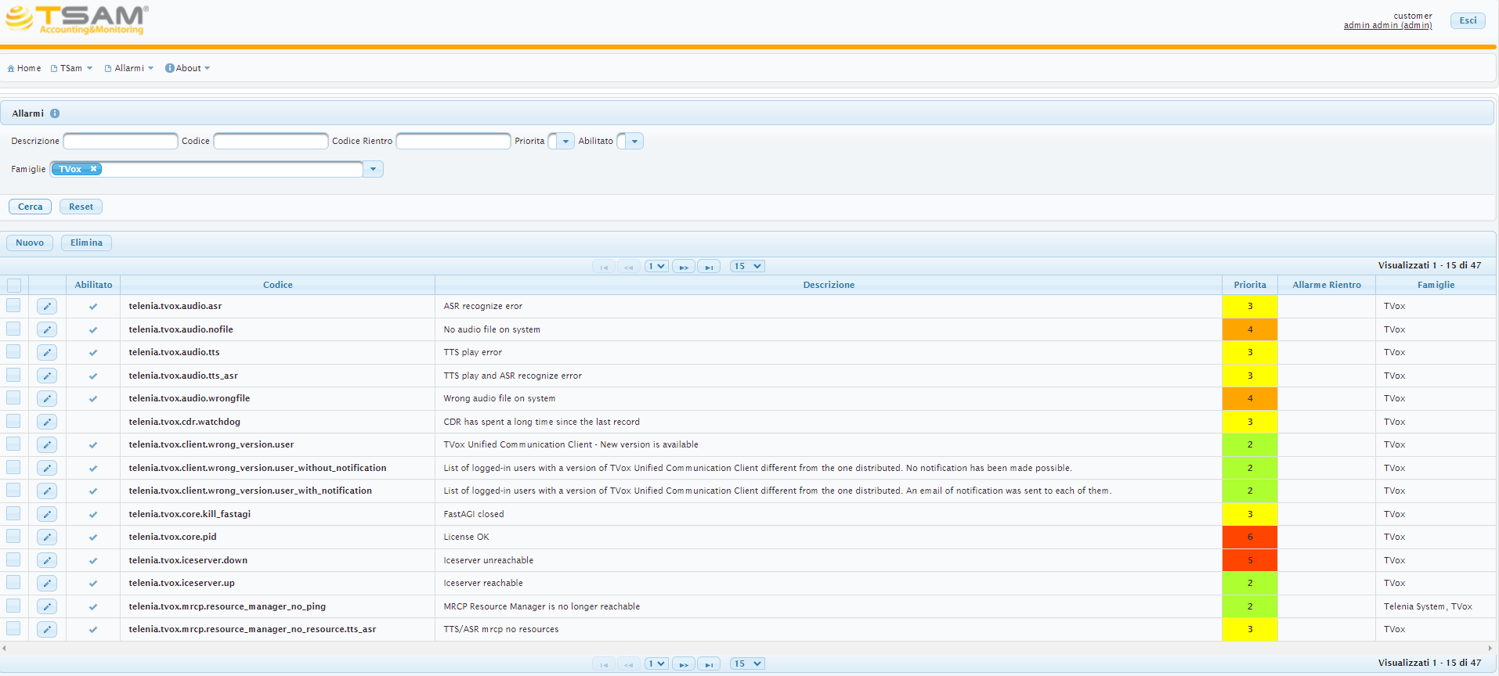1499x676 pixels.
Task: Go to previous page in top pager
Action: (628, 267)
